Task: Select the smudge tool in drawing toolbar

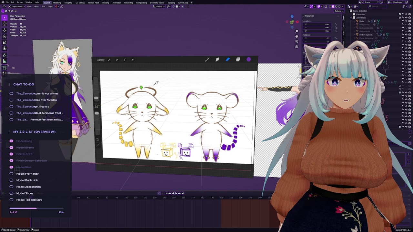Action: tap(217, 60)
